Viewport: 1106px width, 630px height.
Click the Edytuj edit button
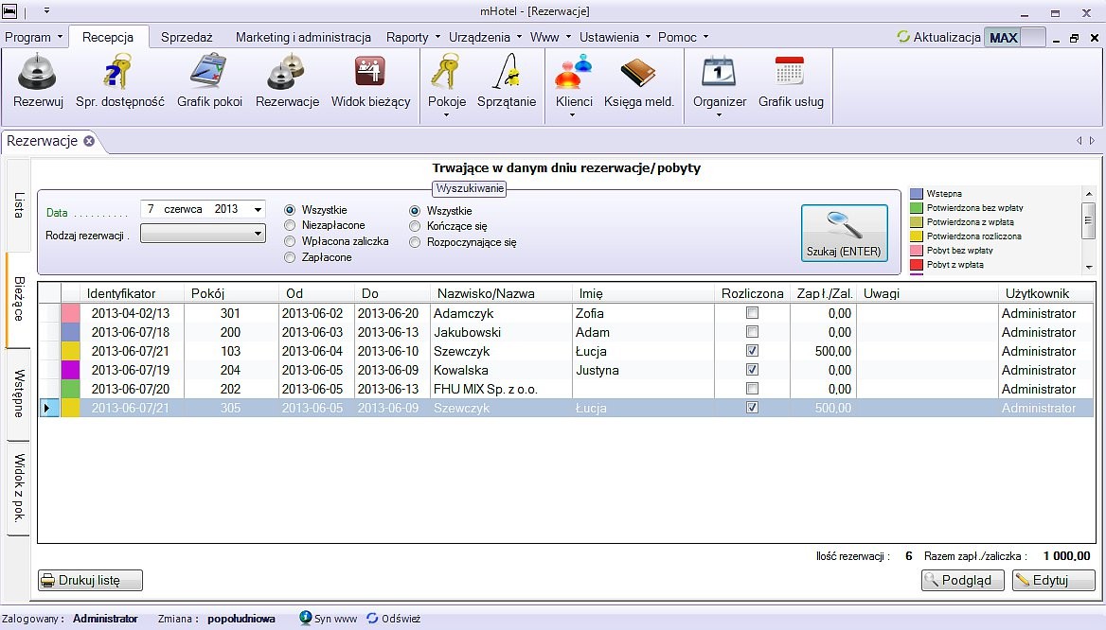[1054, 580]
